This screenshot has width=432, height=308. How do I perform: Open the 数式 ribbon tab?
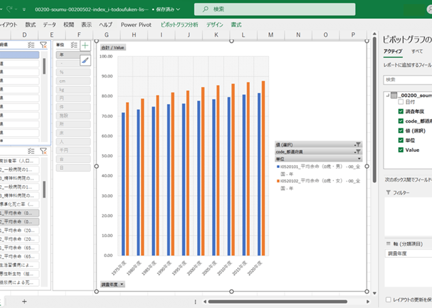pos(30,25)
